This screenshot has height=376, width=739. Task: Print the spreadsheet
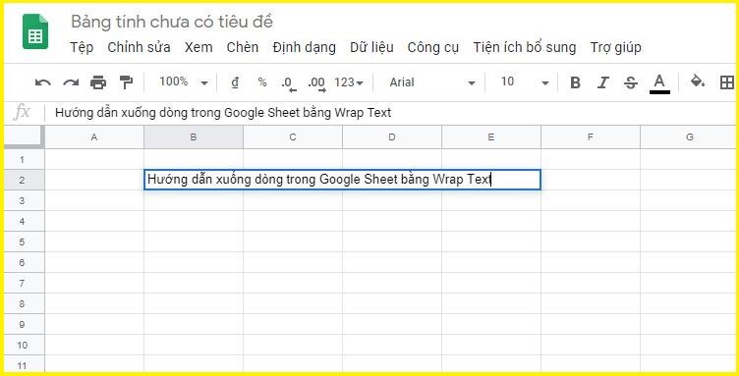tap(98, 82)
